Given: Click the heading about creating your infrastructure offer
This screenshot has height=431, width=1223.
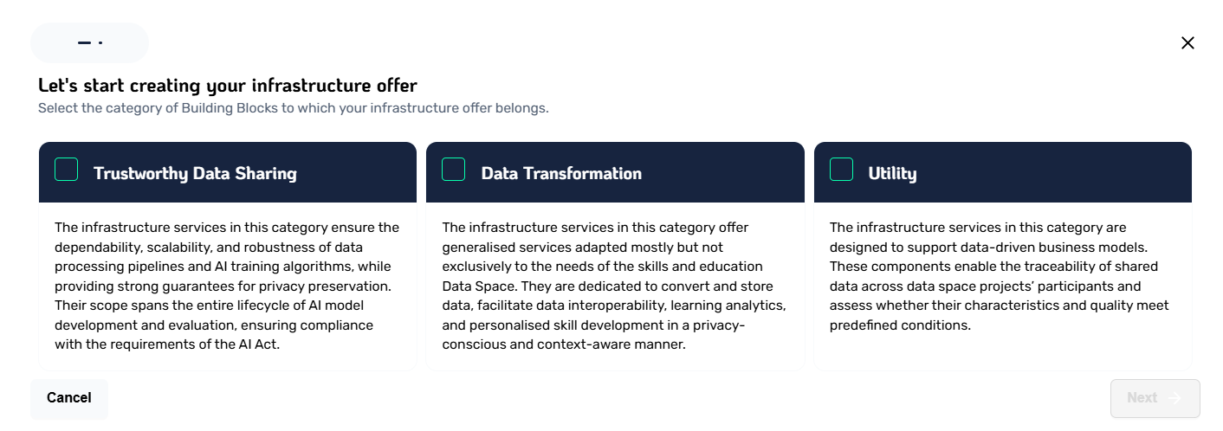Looking at the screenshot, I should [x=228, y=86].
